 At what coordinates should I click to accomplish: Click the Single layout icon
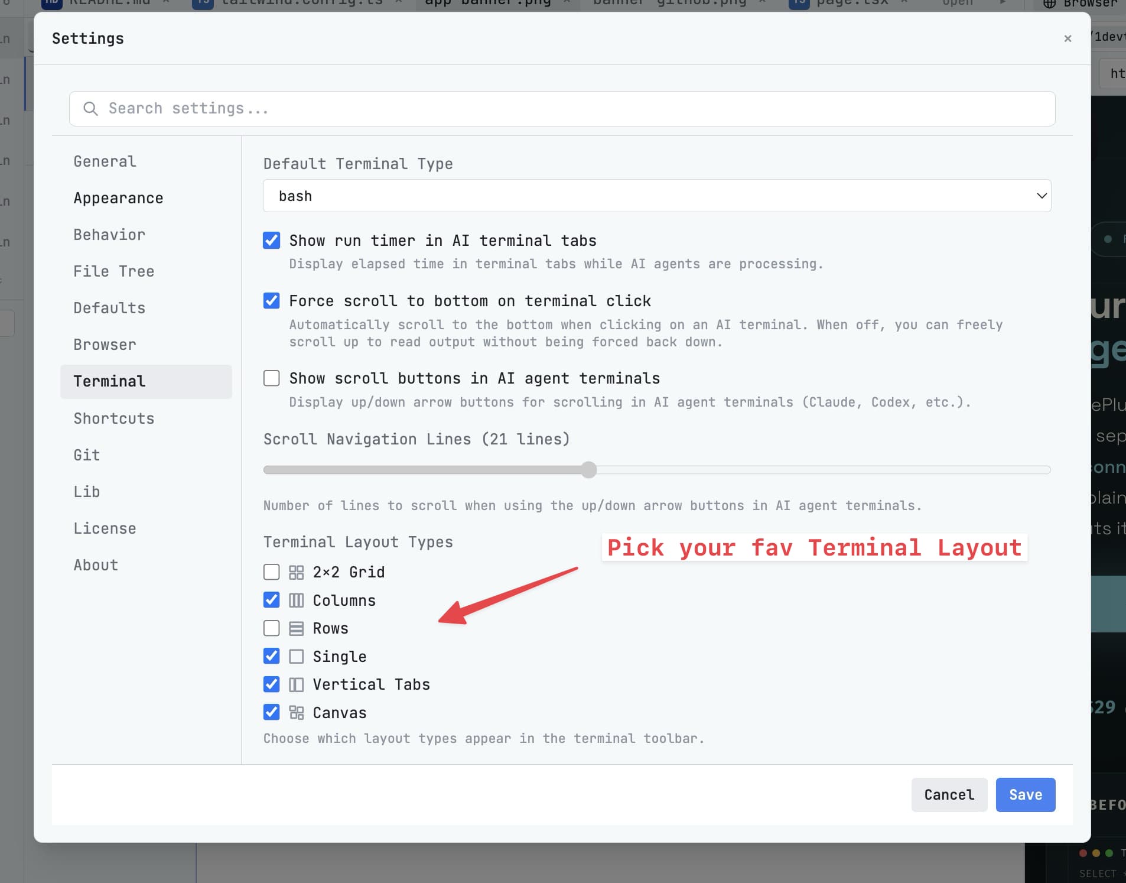point(296,656)
